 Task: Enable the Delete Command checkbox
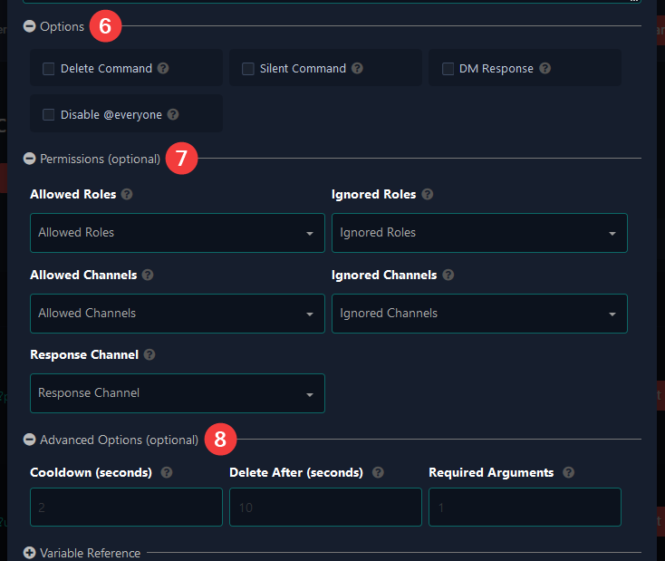(48, 69)
